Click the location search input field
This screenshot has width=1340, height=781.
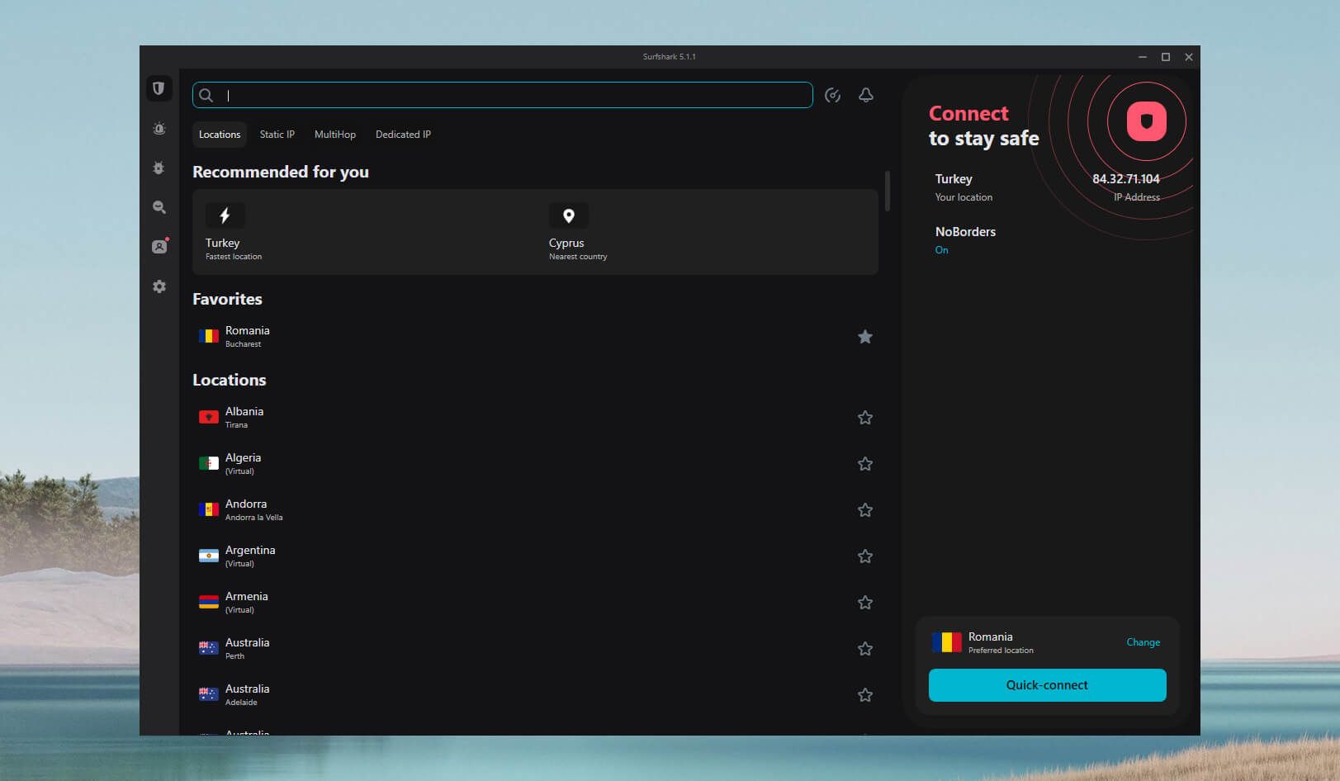pos(503,95)
